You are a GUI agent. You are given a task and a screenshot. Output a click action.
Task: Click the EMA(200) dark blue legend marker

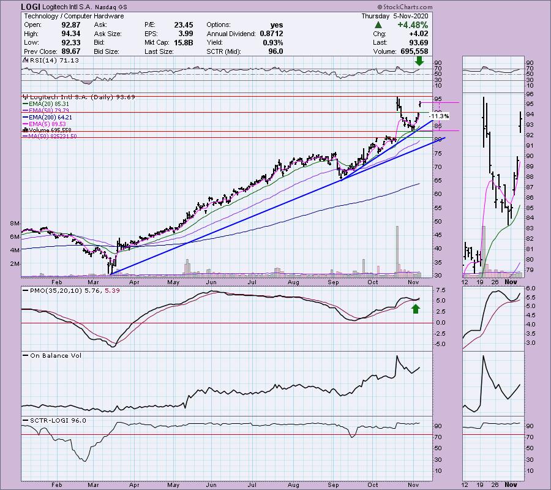26,117
